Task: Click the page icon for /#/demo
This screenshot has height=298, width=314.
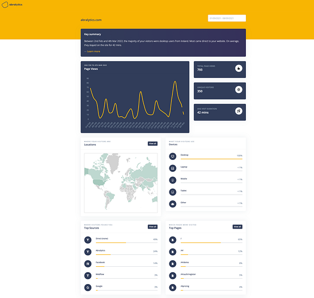Action: (x=172, y=264)
